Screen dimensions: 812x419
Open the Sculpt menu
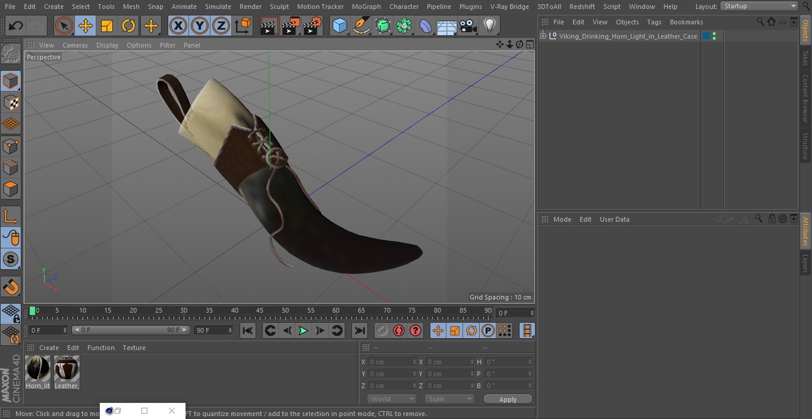pos(279,7)
